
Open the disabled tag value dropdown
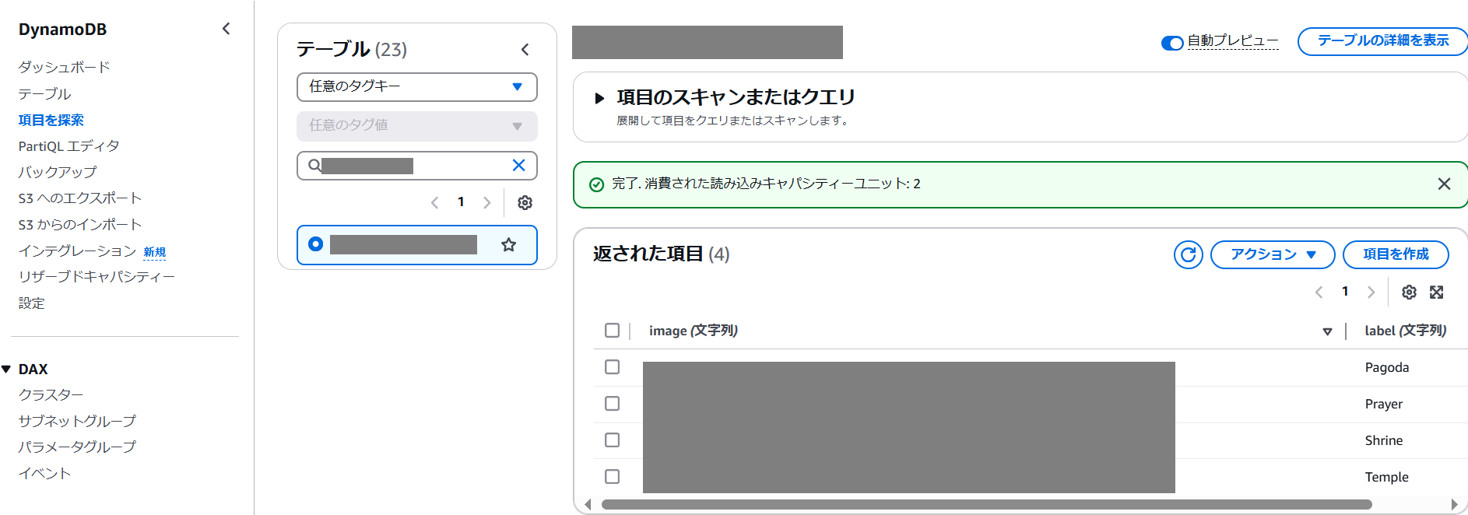pyautogui.click(x=417, y=126)
